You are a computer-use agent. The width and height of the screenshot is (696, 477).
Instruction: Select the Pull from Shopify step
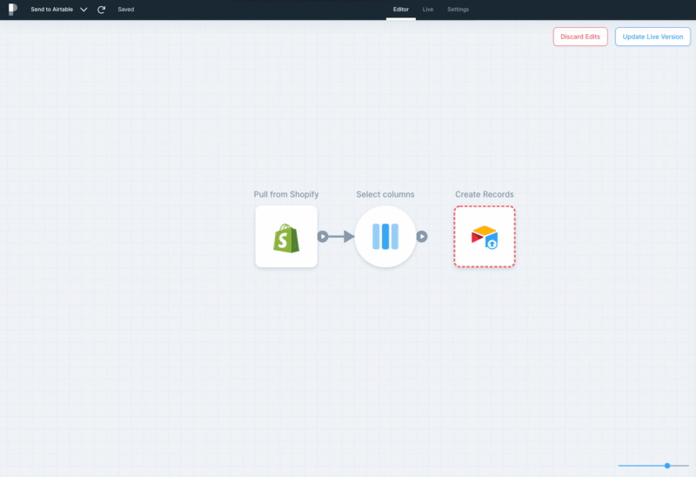286,236
